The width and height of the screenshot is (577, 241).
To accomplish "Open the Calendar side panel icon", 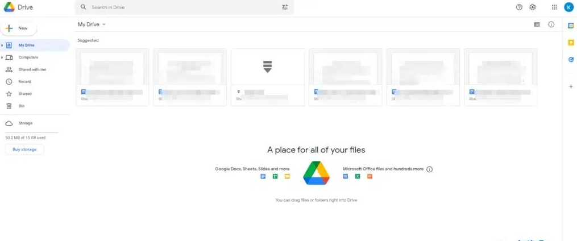I will pyautogui.click(x=571, y=25).
